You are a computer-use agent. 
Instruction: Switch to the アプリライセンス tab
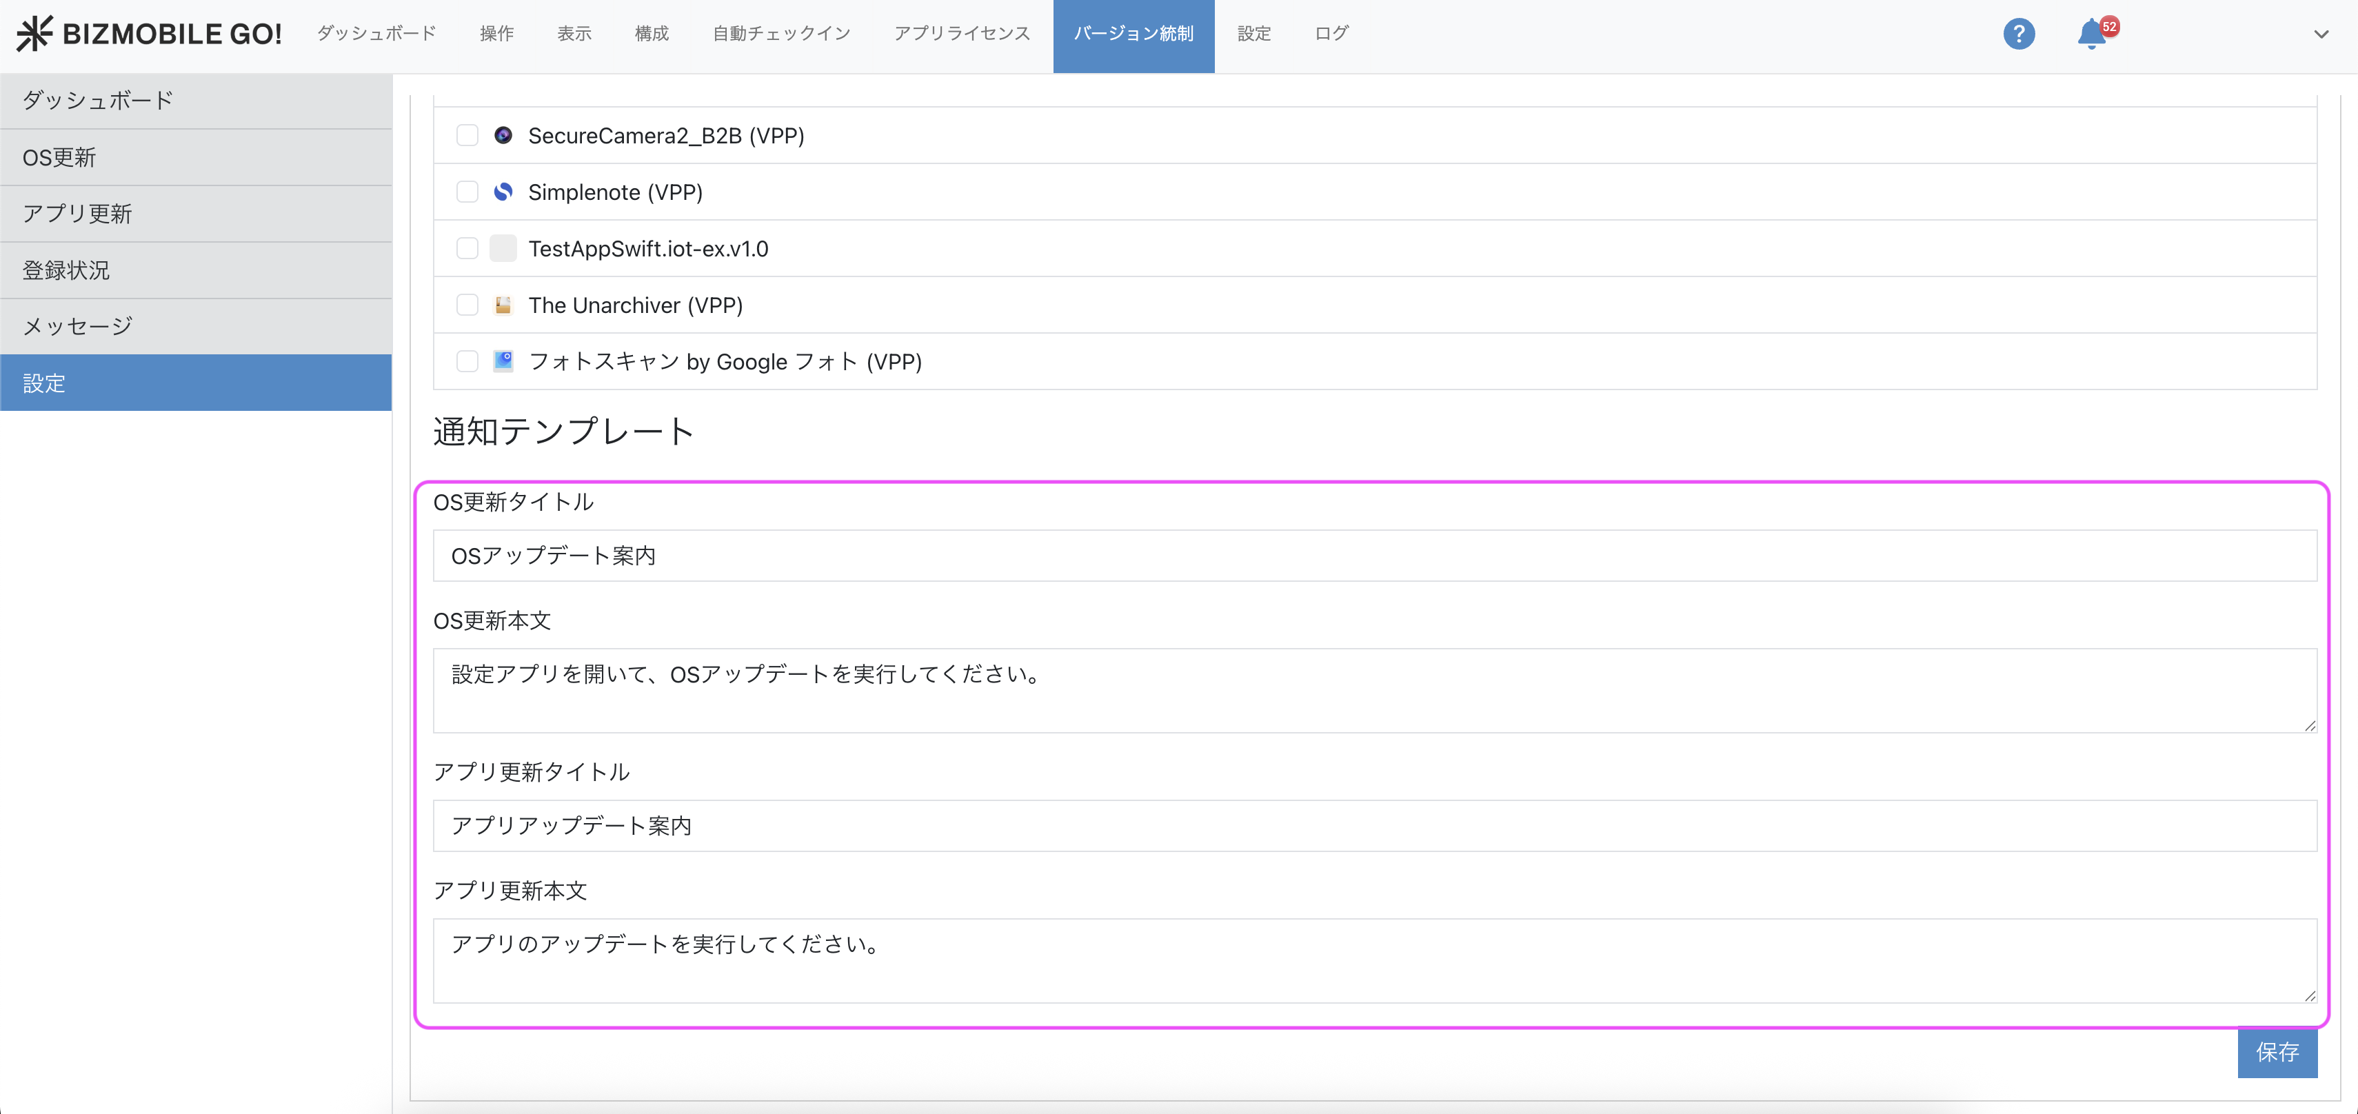coord(961,34)
